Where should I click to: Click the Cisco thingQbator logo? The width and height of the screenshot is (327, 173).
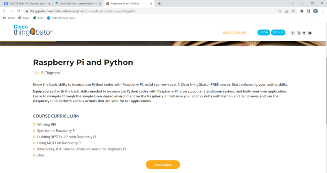point(33,30)
